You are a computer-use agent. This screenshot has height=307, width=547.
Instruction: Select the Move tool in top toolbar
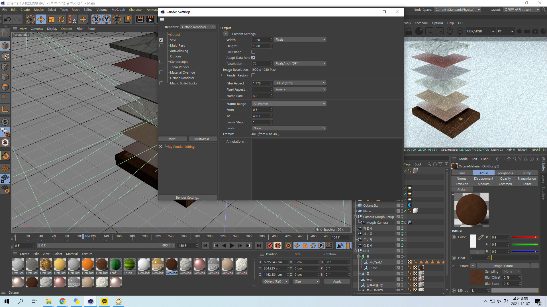click(x=41, y=19)
